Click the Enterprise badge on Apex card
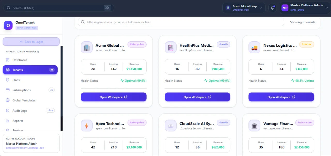This screenshot has height=156, width=331. pos(137,123)
